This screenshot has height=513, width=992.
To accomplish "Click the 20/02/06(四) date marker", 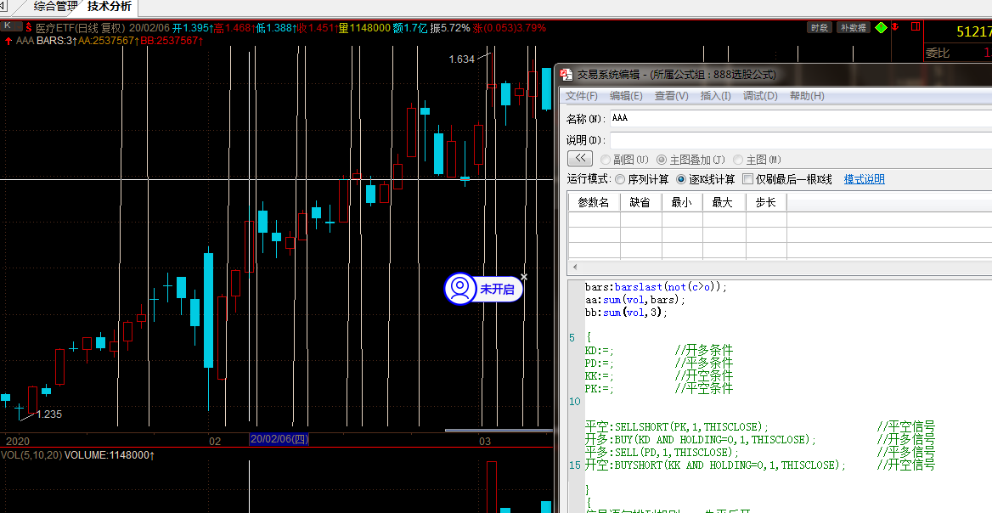I will (x=279, y=439).
